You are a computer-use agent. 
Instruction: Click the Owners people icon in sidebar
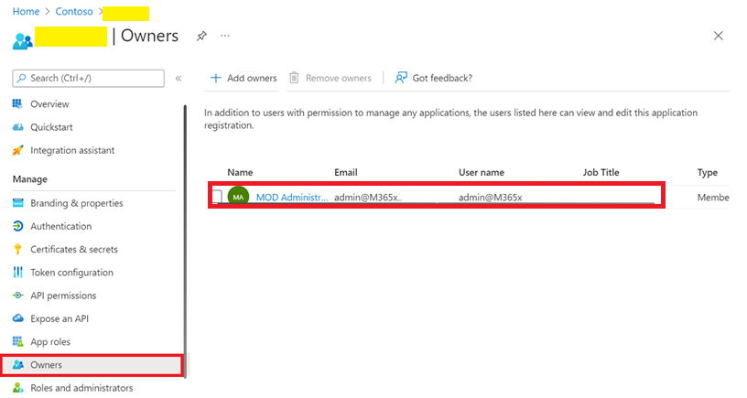tap(17, 365)
